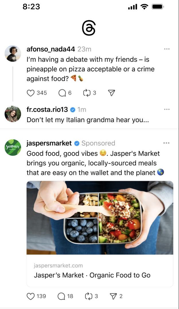Open more options for fr.costa.rio13's reply
The height and width of the screenshot is (309, 179).
[167, 109]
